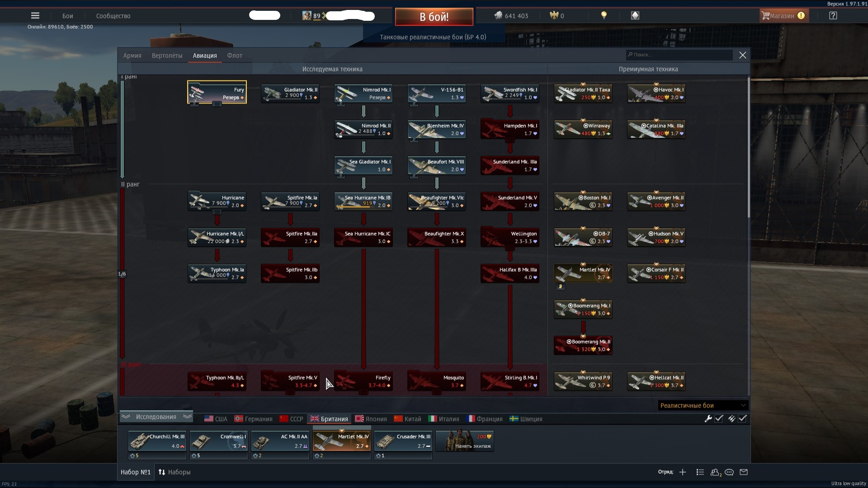
Task: Click the research tree vertical scrollbar
Action: pyautogui.click(x=749, y=147)
